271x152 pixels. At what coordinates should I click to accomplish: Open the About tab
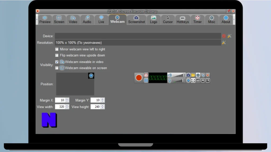[x=226, y=20]
